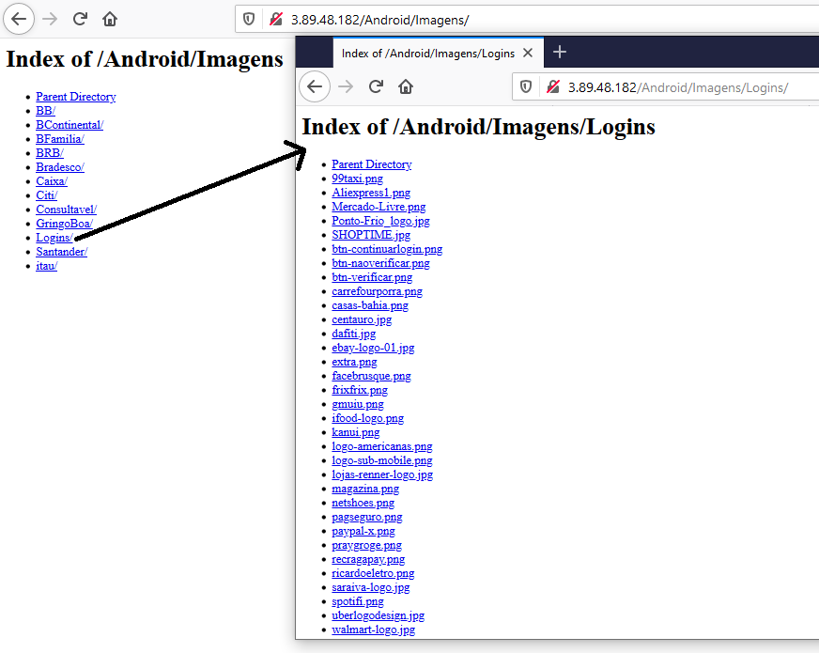Open facebrusque.png
Viewport: 819px width, 653px height.
pyautogui.click(x=371, y=376)
